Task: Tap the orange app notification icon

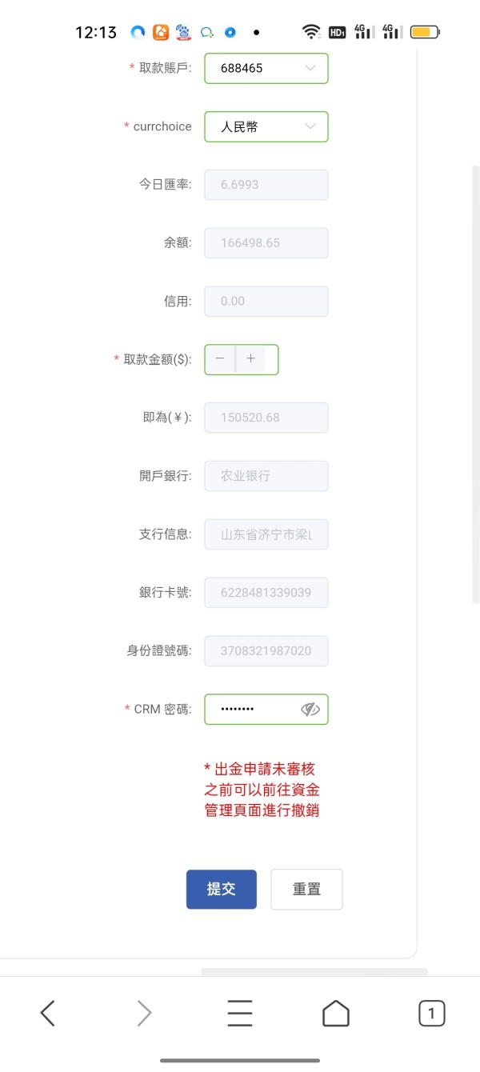Action: point(161,32)
